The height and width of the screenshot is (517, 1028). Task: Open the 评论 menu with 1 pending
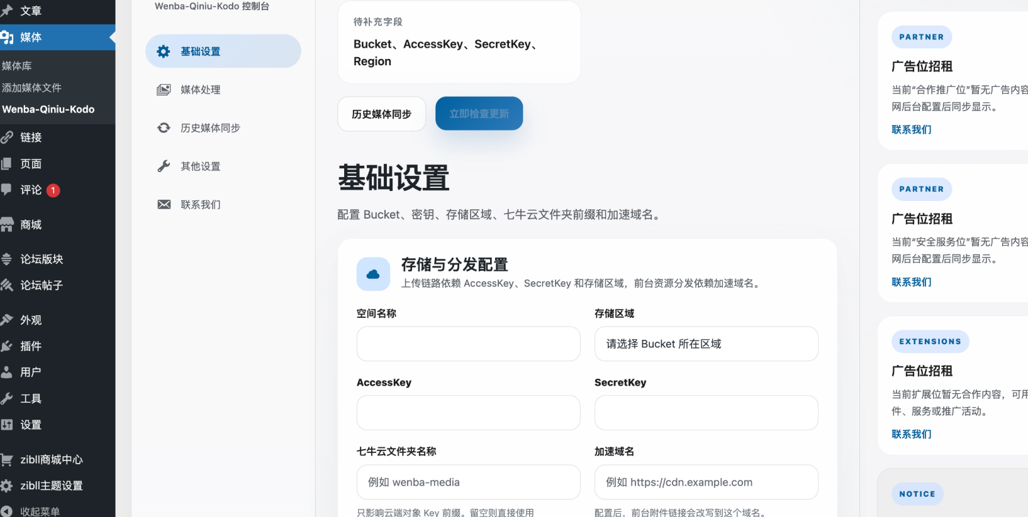click(x=30, y=190)
